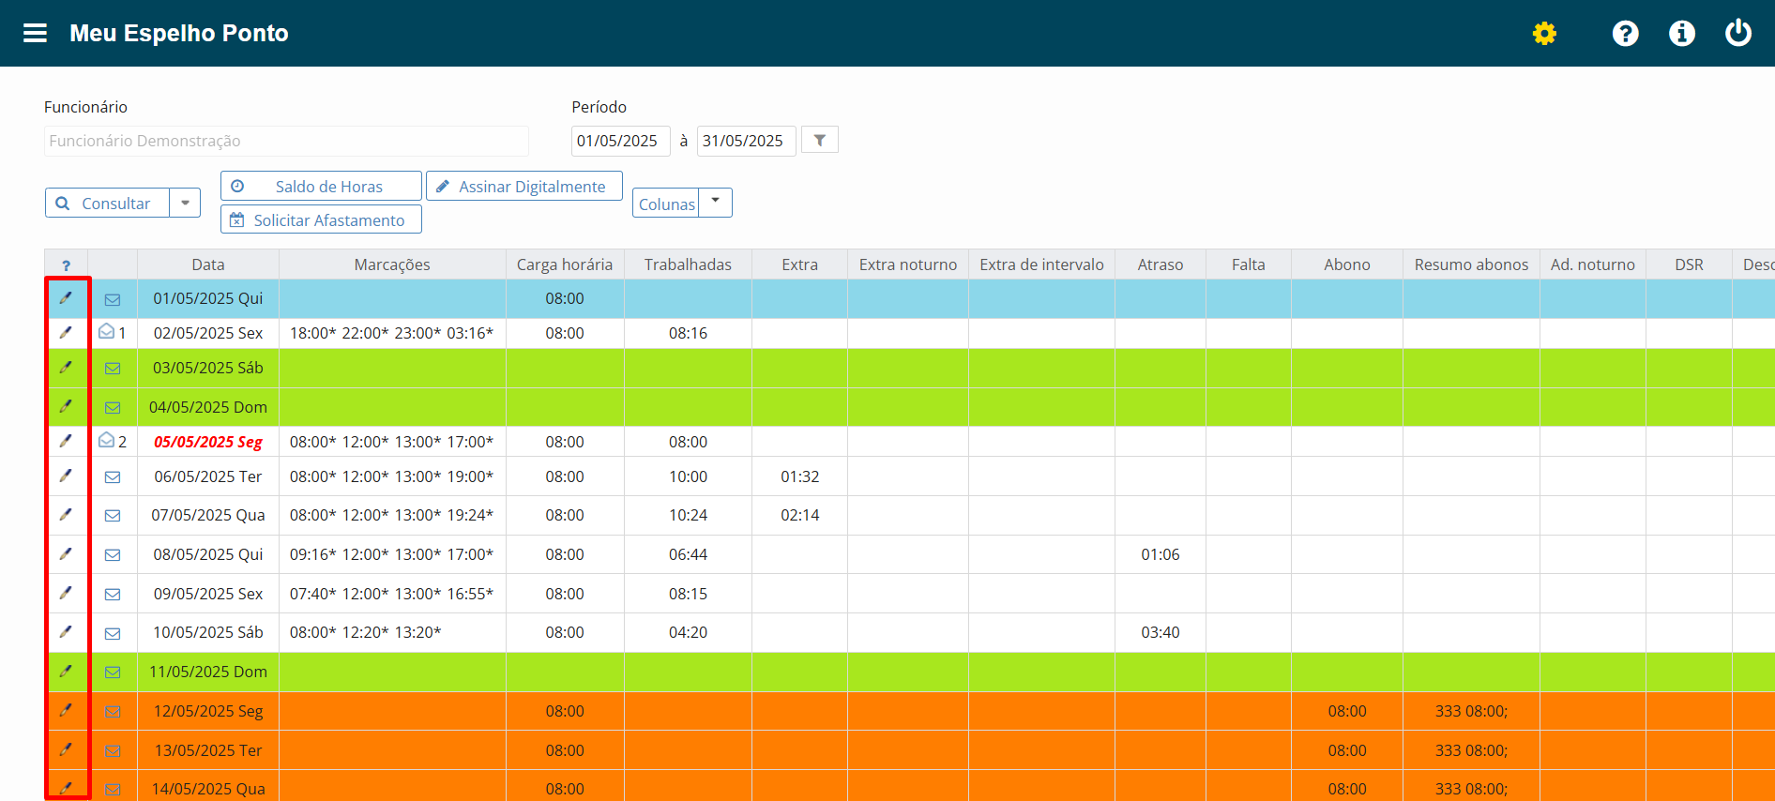The image size is (1775, 801).
Task: Expand the Consultar dropdown arrow
Action: [x=185, y=203]
